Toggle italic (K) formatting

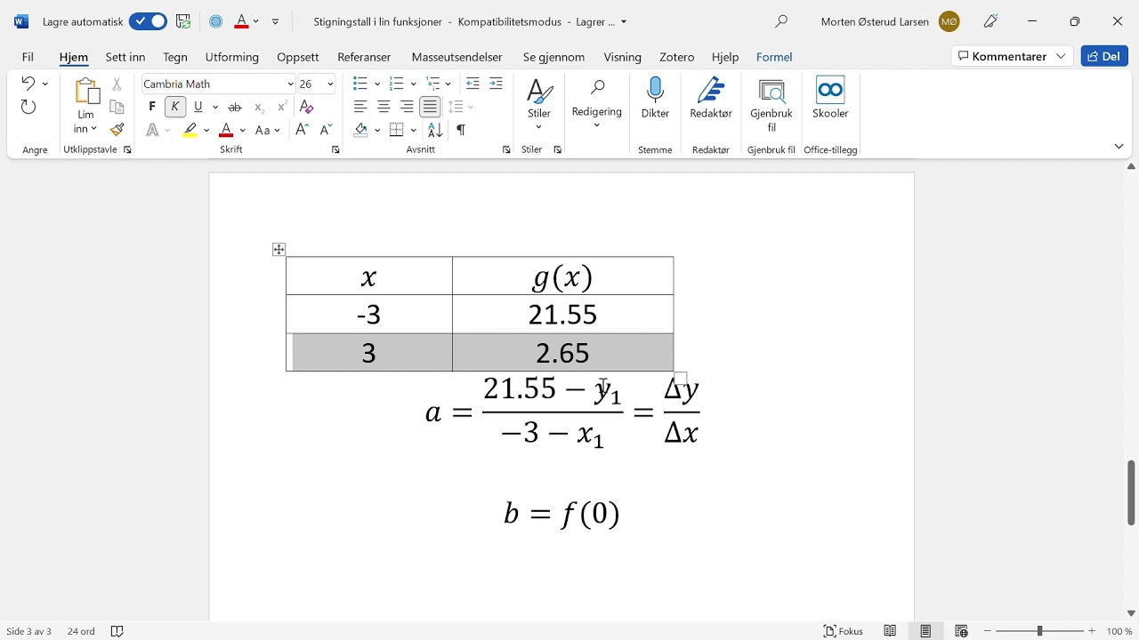coord(175,107)
